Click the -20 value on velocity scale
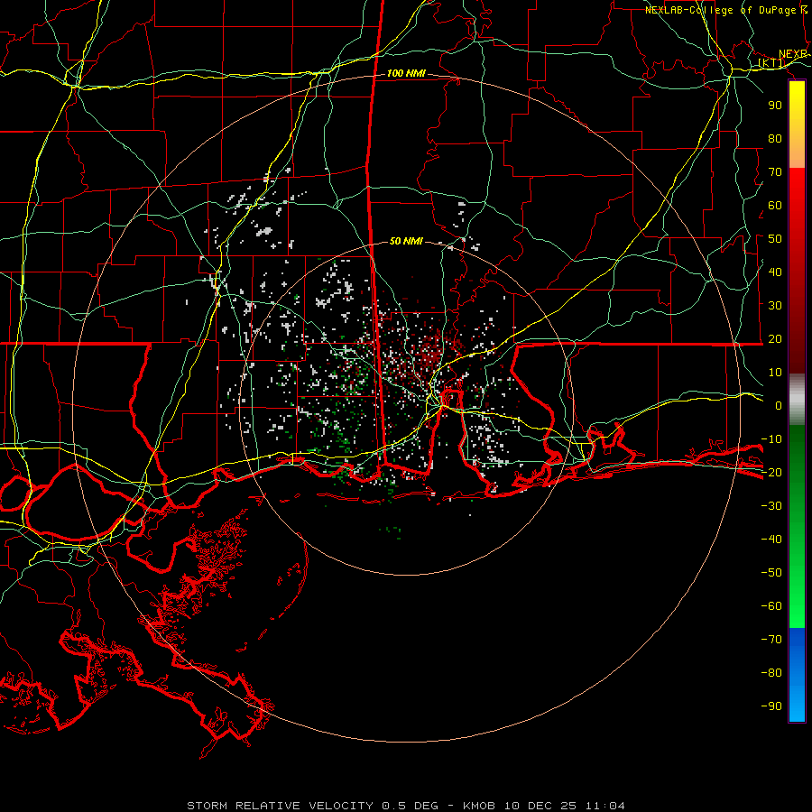Image resolution: width=812 pixels, height=812 pixels. click(771, 473)
